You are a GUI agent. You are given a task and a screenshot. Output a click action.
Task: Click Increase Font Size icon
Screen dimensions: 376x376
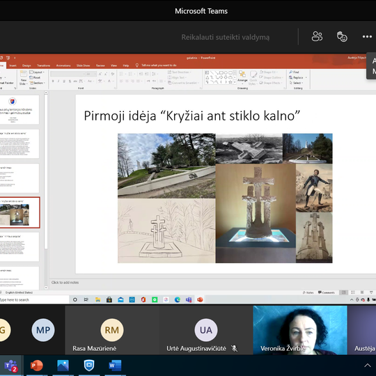[100, 74]
